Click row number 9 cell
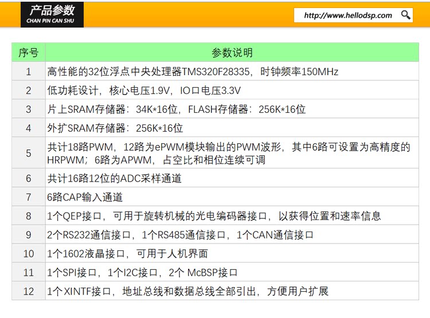The image size is (430, 318). point(29,235)
